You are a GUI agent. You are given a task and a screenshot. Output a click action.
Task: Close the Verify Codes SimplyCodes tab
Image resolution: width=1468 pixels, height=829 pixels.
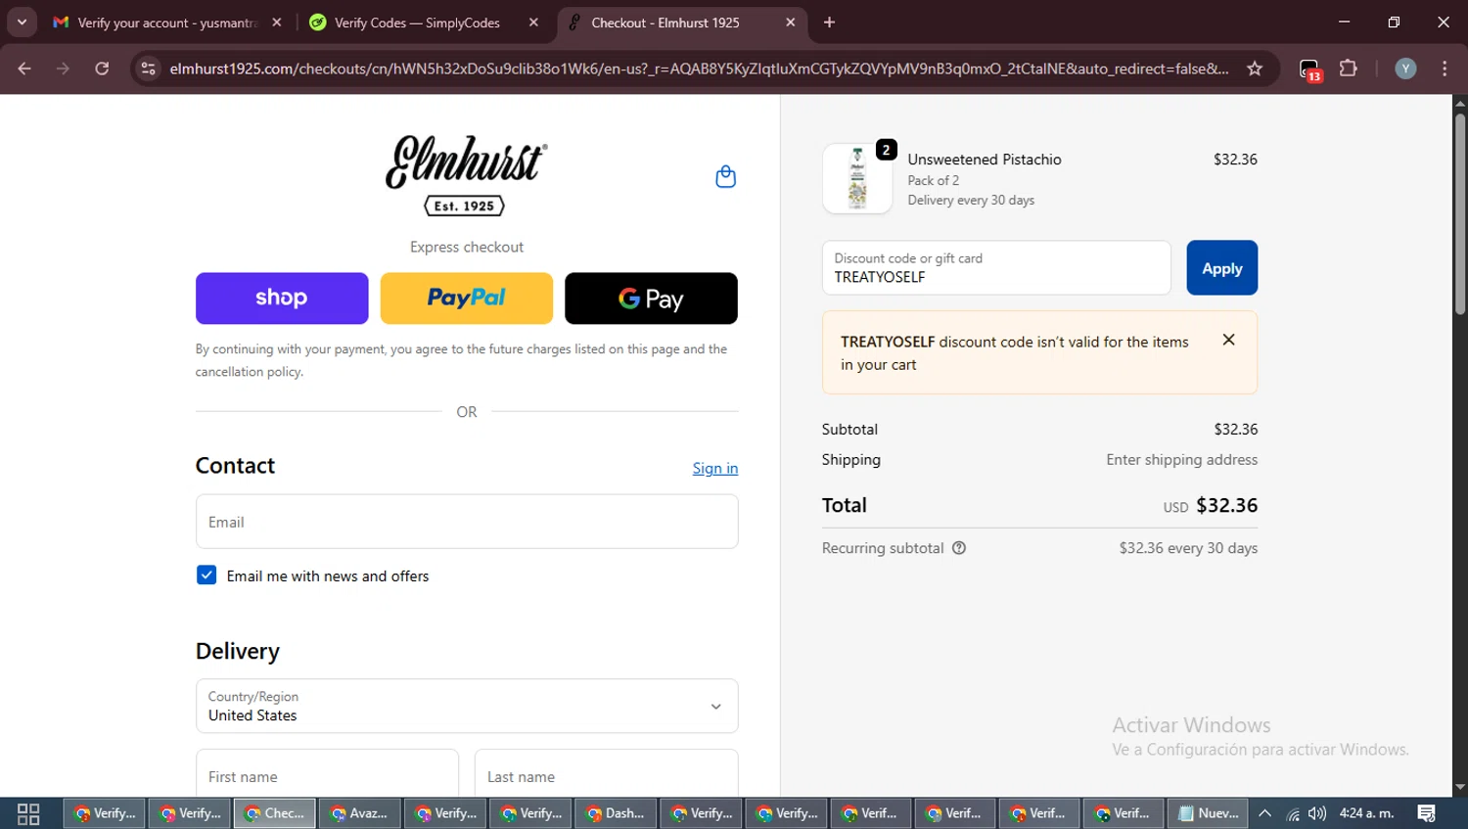point(533,23)
